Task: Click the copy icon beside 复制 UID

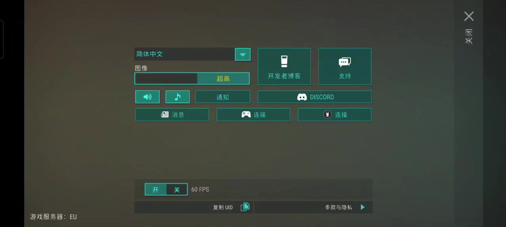Action: point(245,207)
